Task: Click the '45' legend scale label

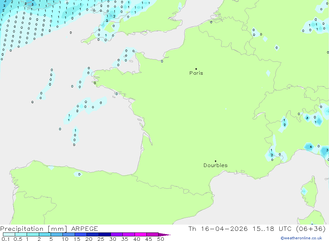Action: click(x=149, y=239)
